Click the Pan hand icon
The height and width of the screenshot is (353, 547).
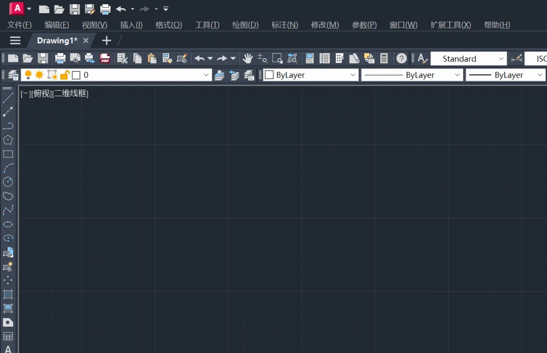click(248, 58)
